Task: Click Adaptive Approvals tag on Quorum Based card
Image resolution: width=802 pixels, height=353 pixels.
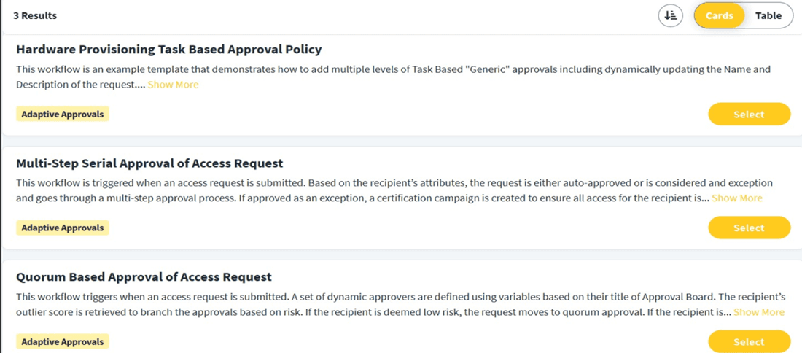Action: [x=63, y=341]
